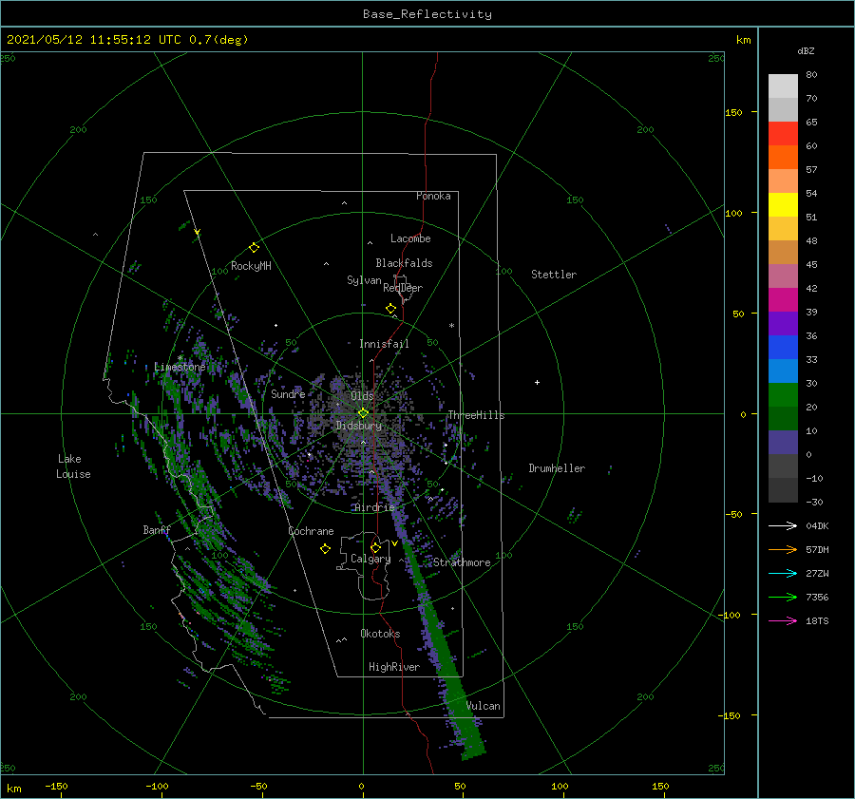The image size is (855, 799).
Task: Click the yellow diamond marker below Cochrane
Action: tap(325, 549)
